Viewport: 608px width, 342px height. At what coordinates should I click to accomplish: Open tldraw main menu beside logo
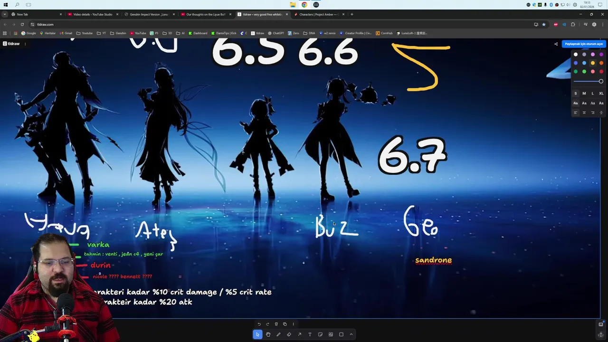click(25, 44)
